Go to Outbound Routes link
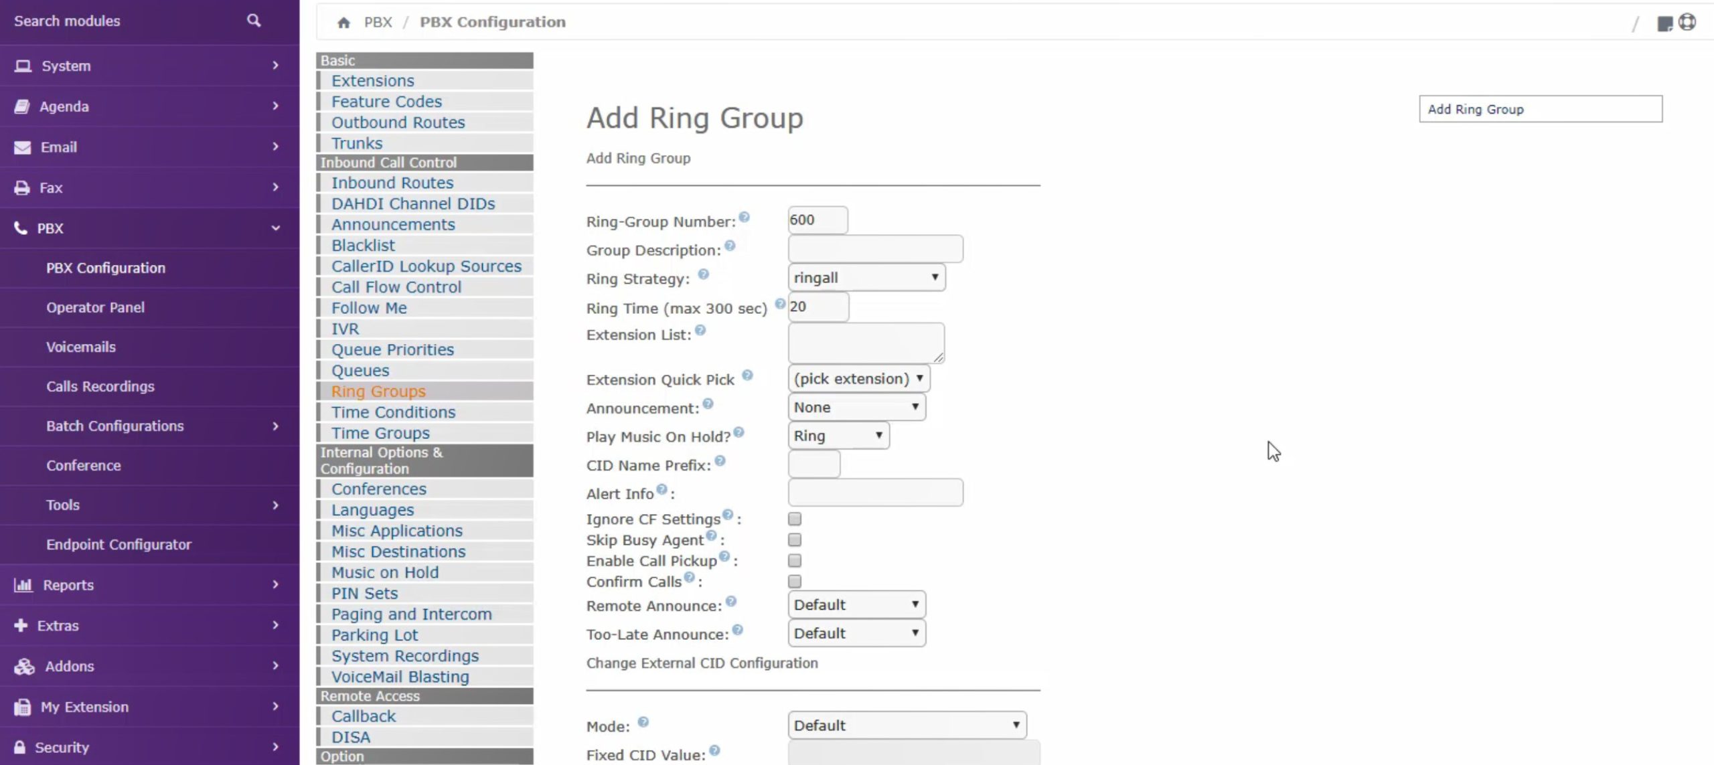1714x765 pixels. 398,122
